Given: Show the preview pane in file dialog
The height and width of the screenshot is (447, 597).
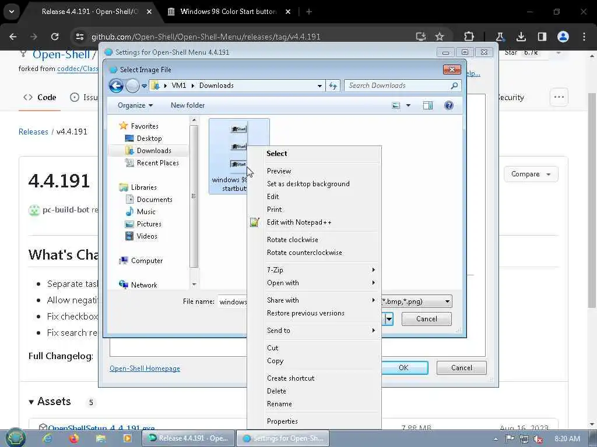Looking at the screenshot, I should point(428,105).
